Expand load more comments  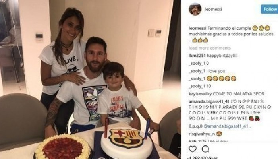(x=210, y=48)
